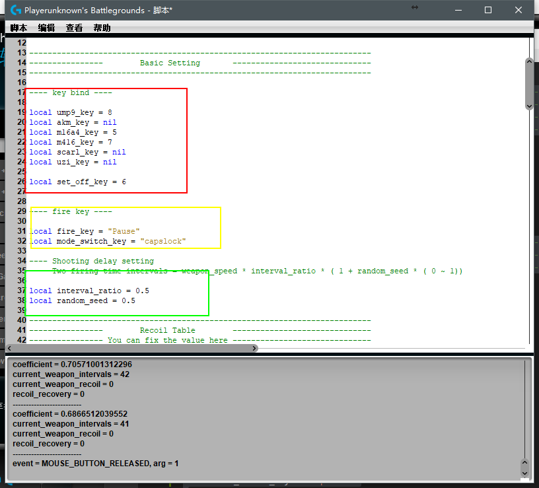Click the 'Basic Setting' comment header
The image size is (539, 488).
click(x=170, y=63)
